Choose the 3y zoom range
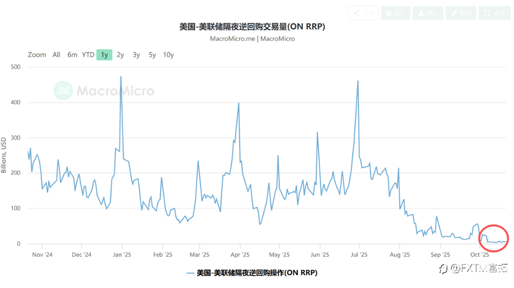514x288 pixels. [x=137, y=55]
